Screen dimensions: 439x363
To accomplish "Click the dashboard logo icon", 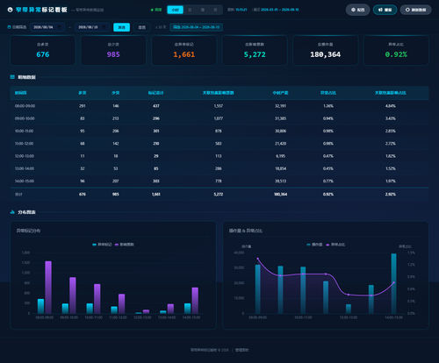I will coord(10,10).
